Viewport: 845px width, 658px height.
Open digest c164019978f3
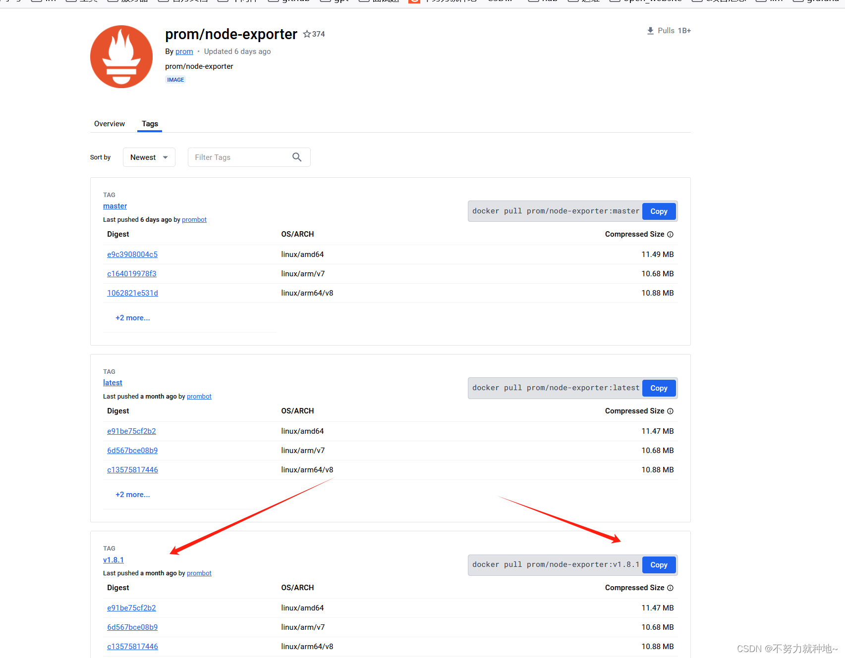132,274
